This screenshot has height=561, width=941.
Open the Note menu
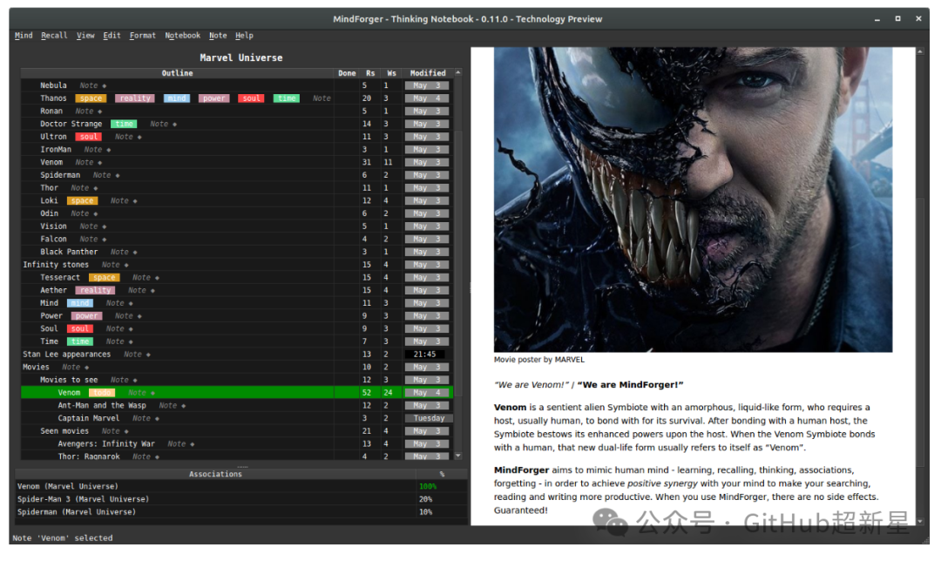218,36
